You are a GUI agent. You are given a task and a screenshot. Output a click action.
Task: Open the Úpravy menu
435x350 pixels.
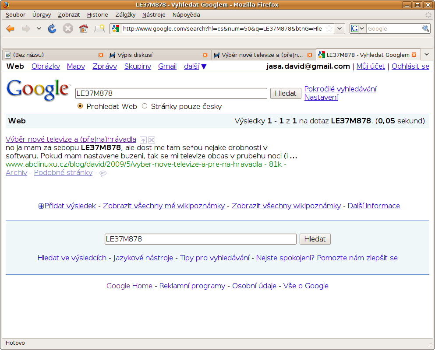coord(42,15)
